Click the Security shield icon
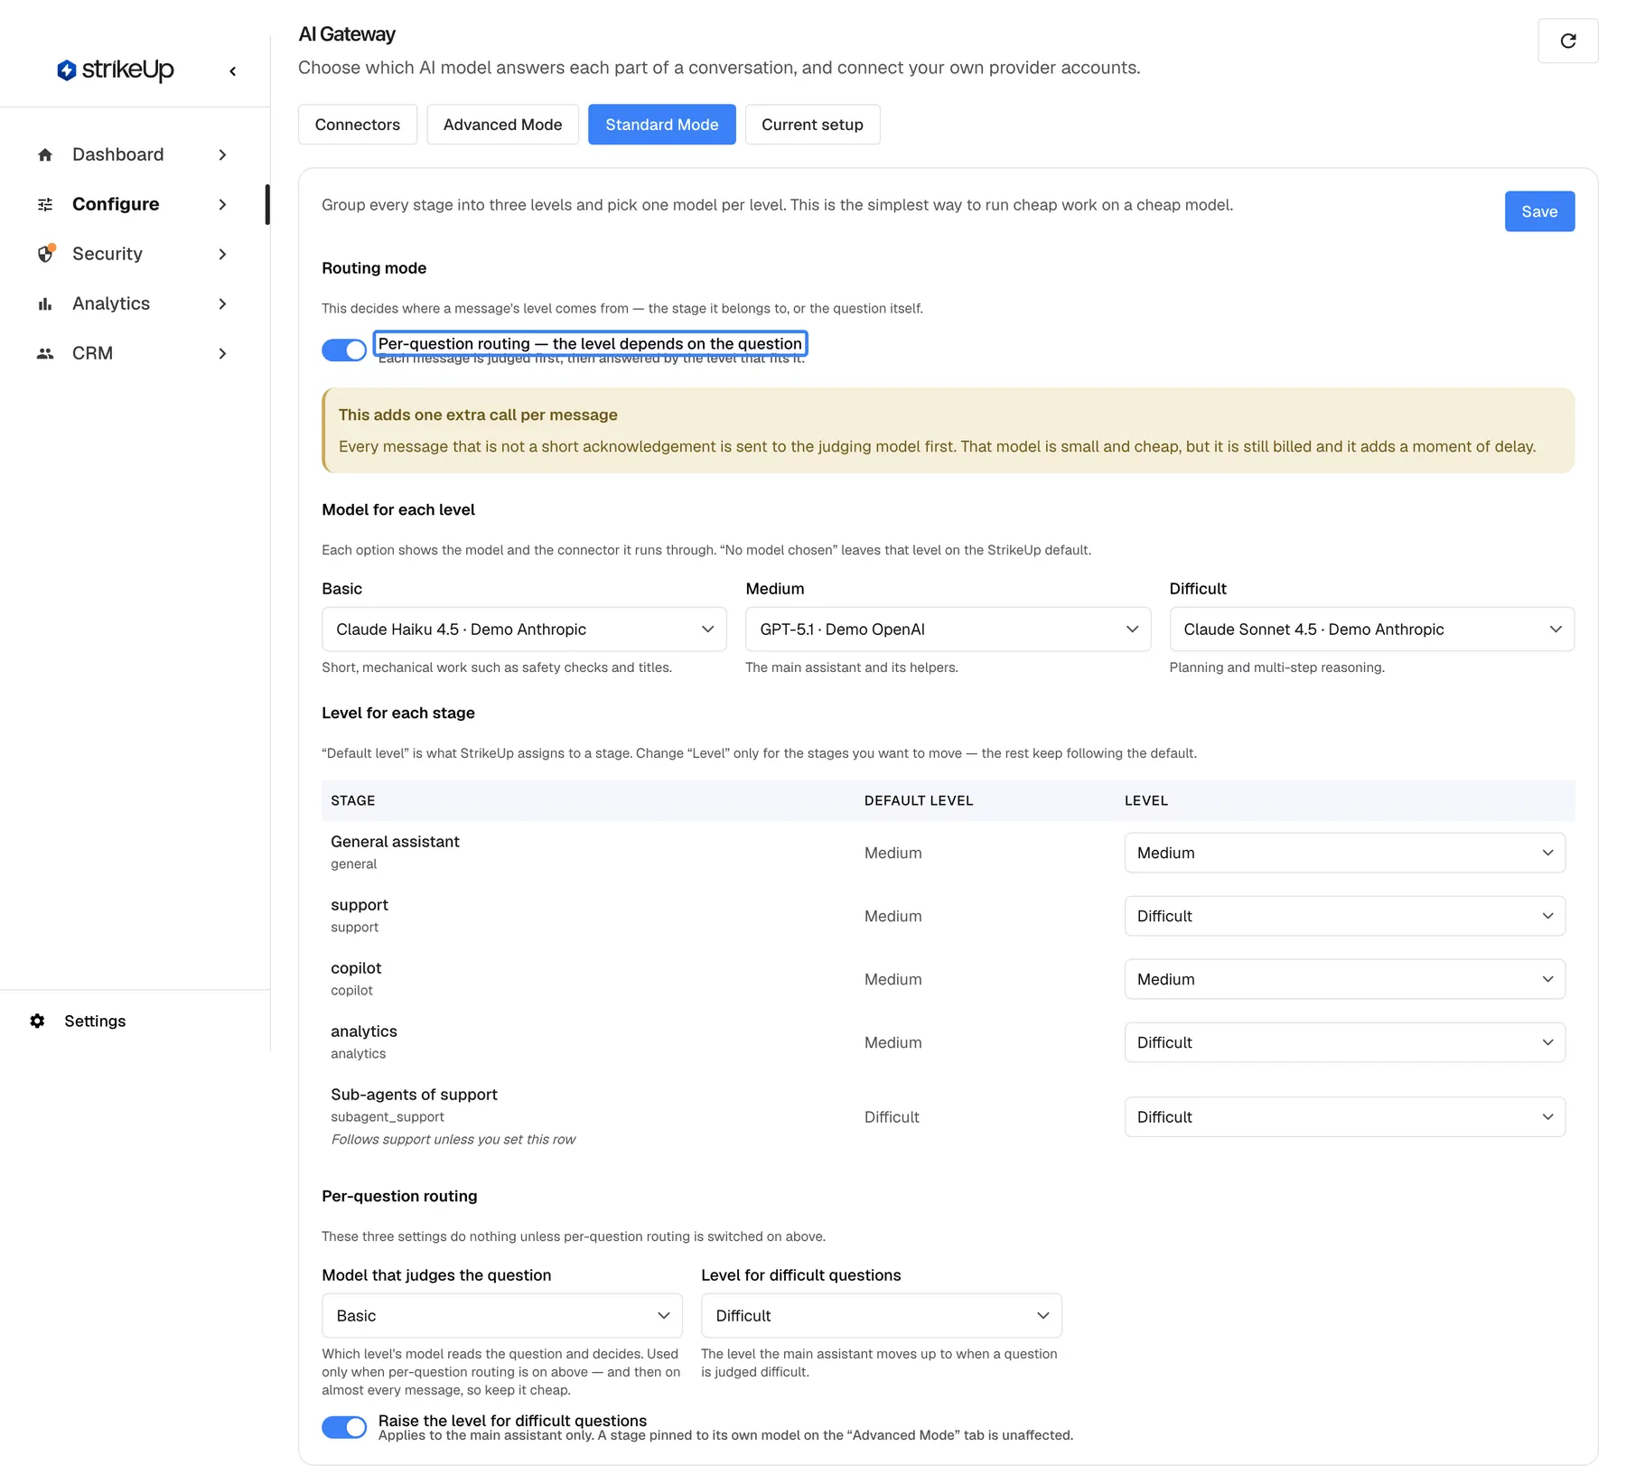1626x1484 pixels. pos(45,254)
